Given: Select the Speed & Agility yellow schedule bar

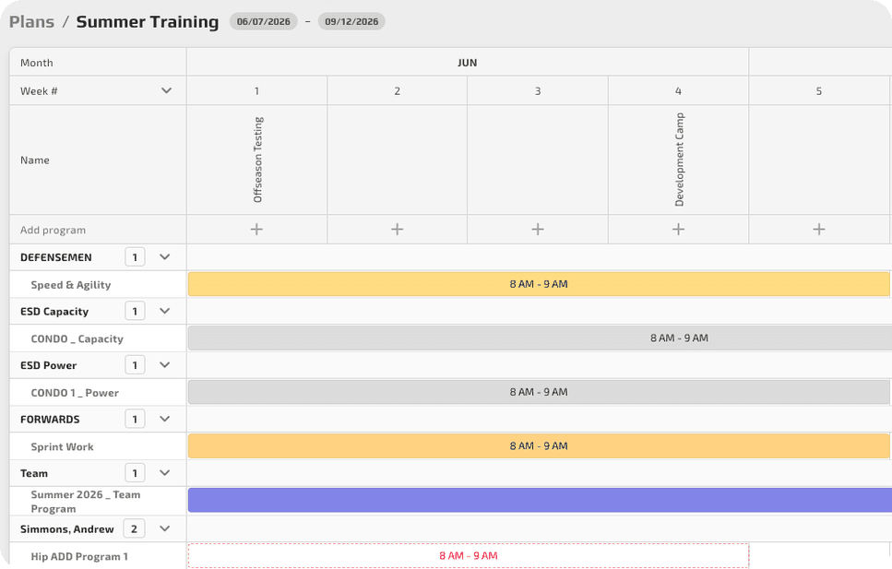Looking at the screenshot, I should pyautogui.click(x=539, y=284).
